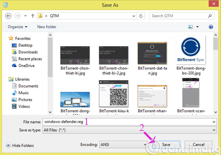Open the More view options dropdown arrow
Viewport: 221px width, 155px height.
coord(198,27)
